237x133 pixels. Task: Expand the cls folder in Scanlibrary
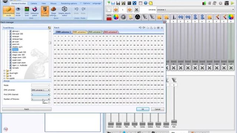4,76
